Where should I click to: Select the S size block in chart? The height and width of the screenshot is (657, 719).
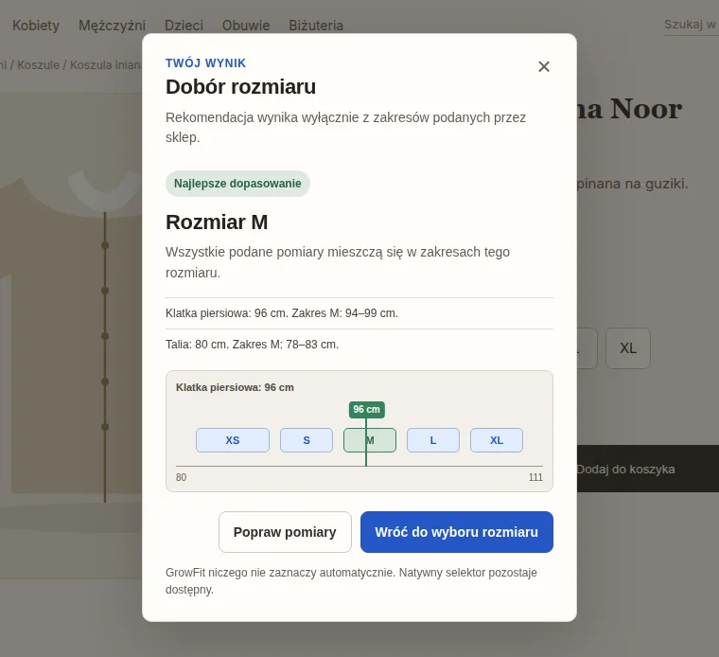(307, 440)
